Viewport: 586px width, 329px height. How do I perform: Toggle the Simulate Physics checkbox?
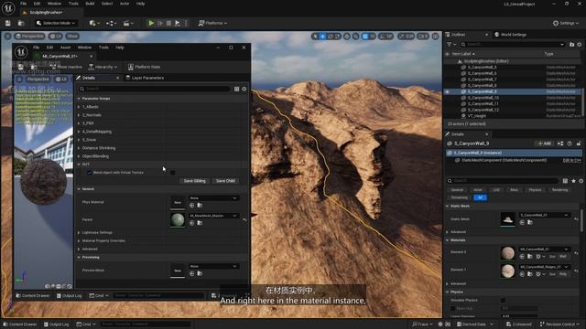(x=503, y=301)
